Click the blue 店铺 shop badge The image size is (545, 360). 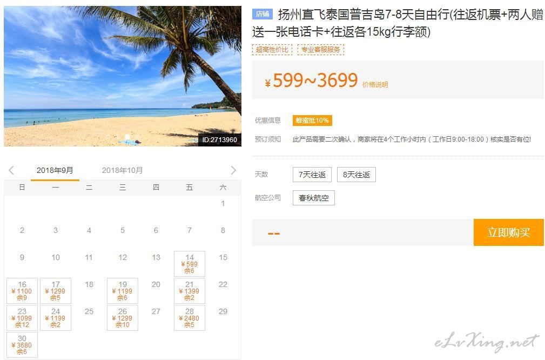point(263,14)
